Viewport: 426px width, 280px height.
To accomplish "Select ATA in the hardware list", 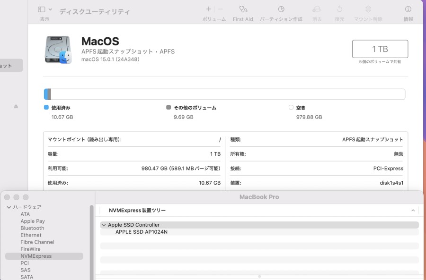I will coord(25,214).
